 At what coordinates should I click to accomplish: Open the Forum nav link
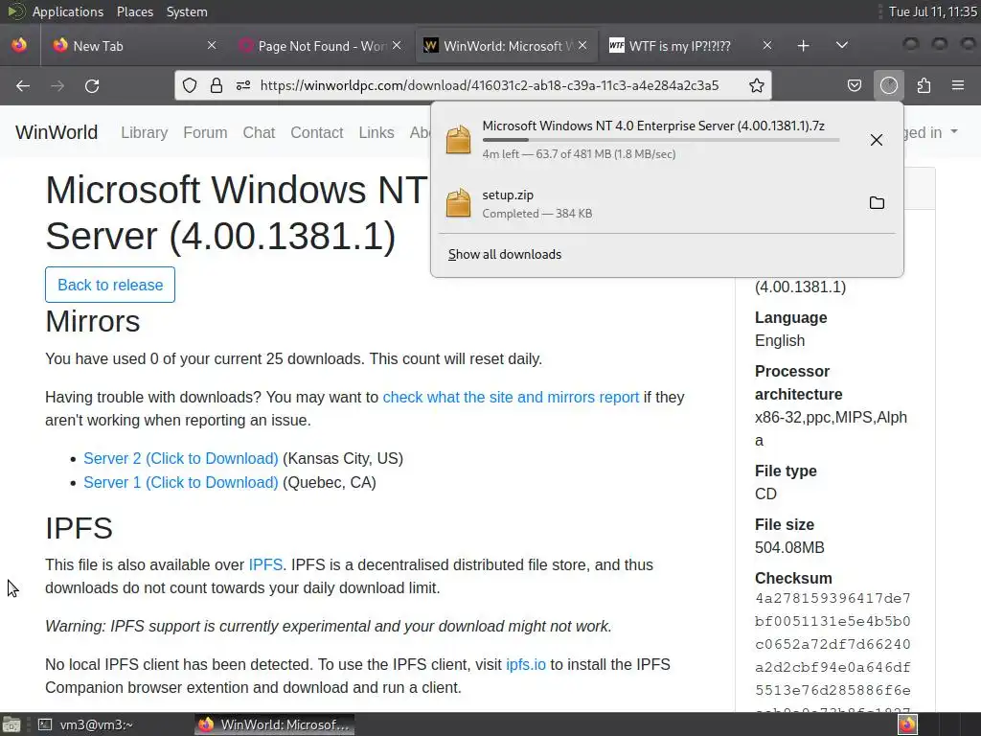point(205,132)
